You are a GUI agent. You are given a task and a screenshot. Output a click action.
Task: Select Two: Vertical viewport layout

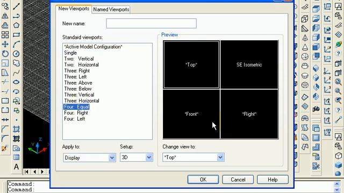click(x=79, y=58)
